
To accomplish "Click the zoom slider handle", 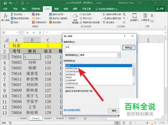I will (x=147, y=123).
